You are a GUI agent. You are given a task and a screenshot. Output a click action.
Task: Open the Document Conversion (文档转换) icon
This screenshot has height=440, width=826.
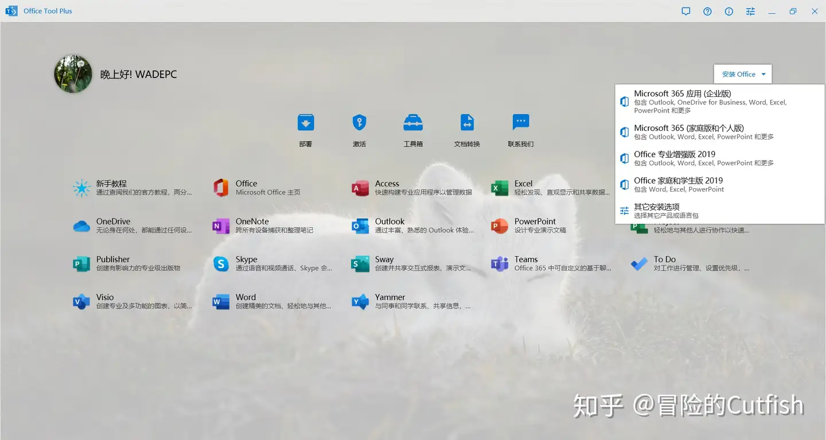click(467, 123)
